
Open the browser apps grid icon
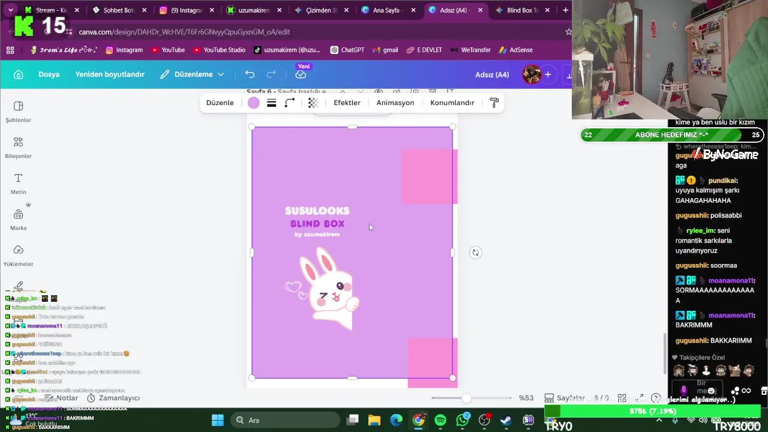coord(10,50)
